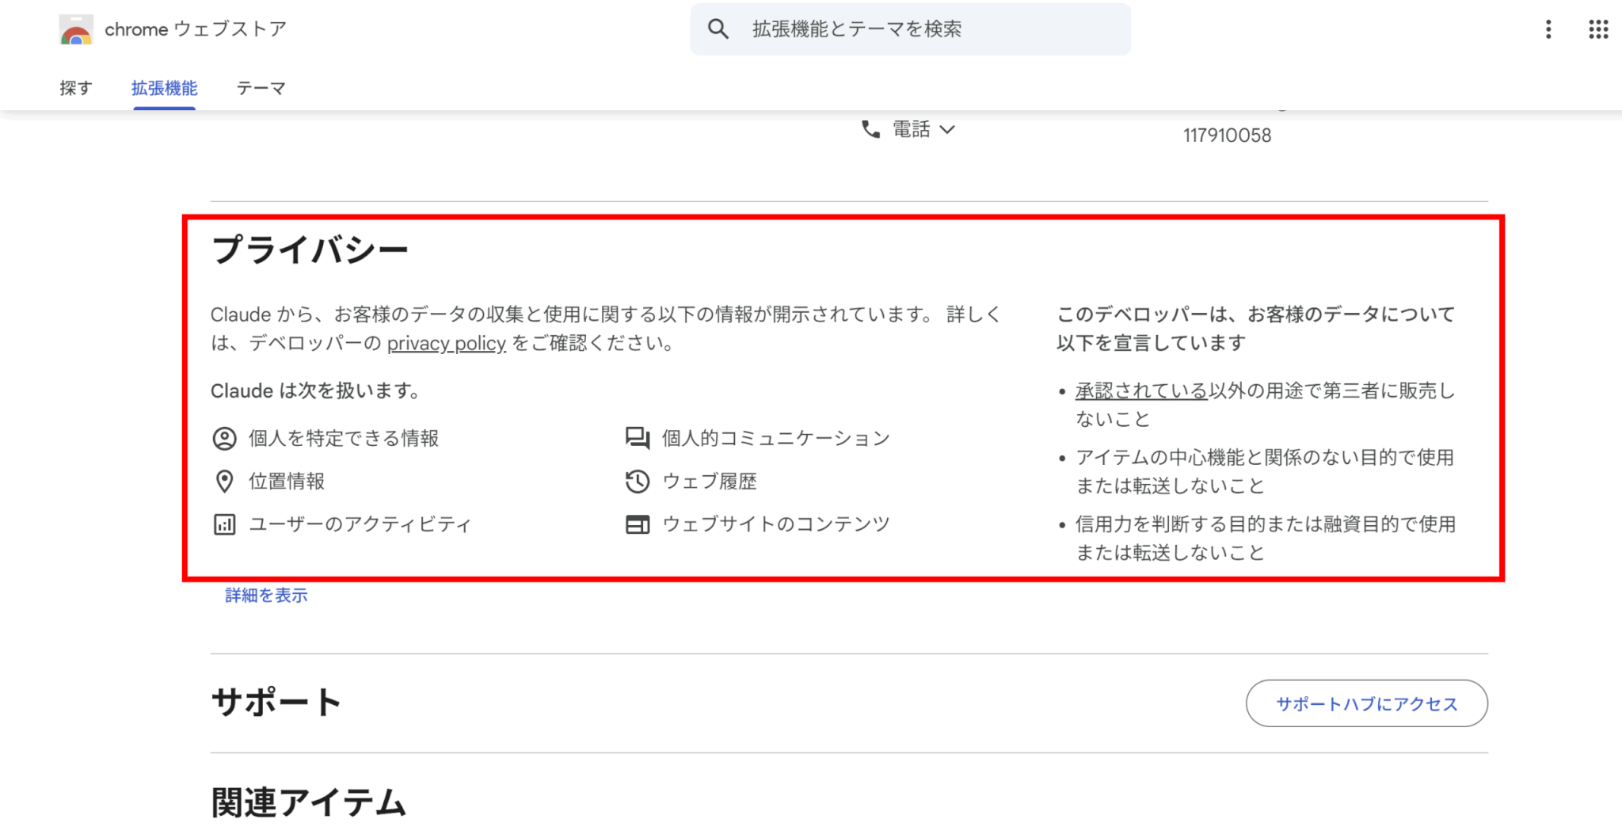Click the search magnifier icon
Image resolution: width=1622 pixels, height=838 pixels.
[x=718, y=29]
